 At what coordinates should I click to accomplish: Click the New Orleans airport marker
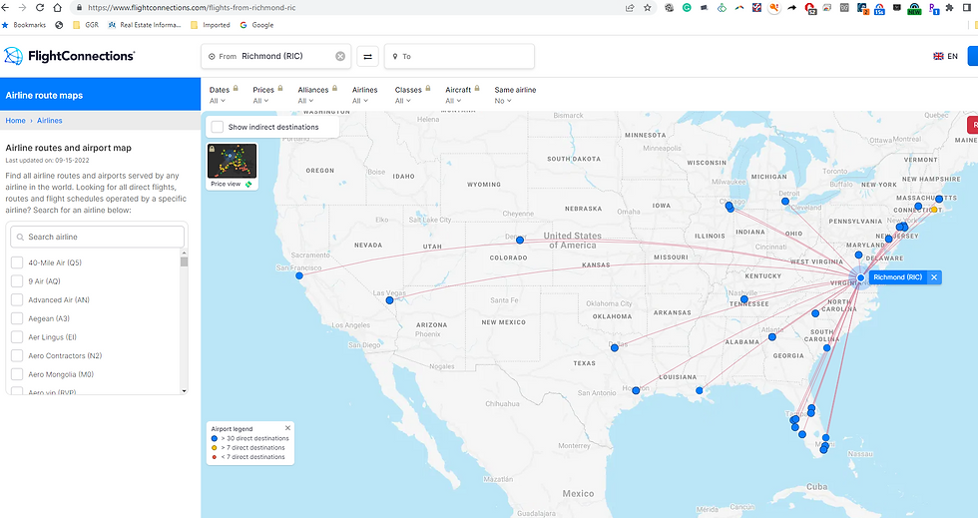[700, 390]
